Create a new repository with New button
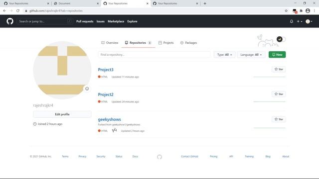The width and height of the screenshot is (319, 179). [x=277, y=55]
